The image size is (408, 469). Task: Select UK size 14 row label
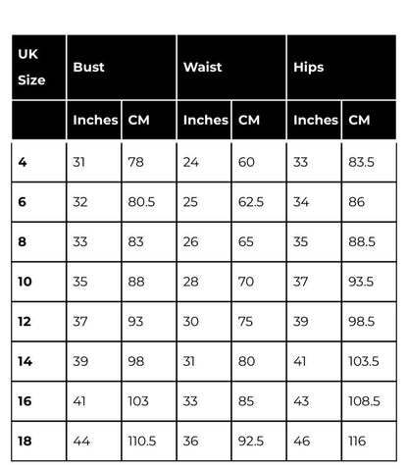pyautogui.click(x=39, y=361)
